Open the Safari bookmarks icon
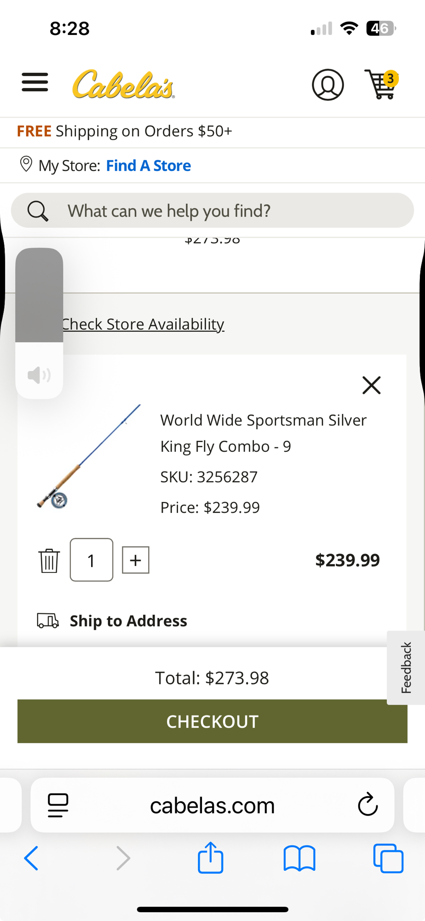The height and width of the screenshot is (921, 425). point(299,858)
